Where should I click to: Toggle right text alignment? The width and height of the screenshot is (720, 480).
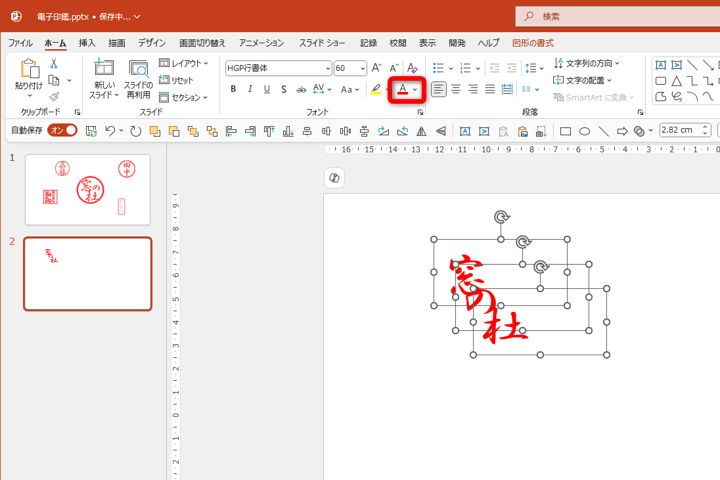pyautogui.click(x=473, y=89)
